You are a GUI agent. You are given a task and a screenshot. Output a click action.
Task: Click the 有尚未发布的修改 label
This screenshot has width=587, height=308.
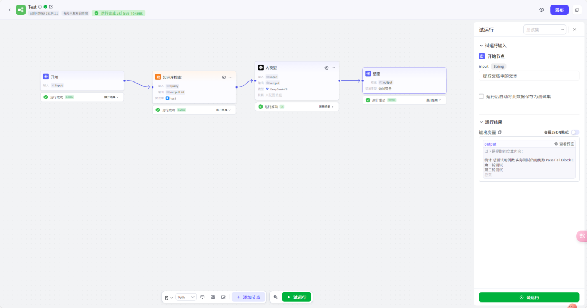75,13
